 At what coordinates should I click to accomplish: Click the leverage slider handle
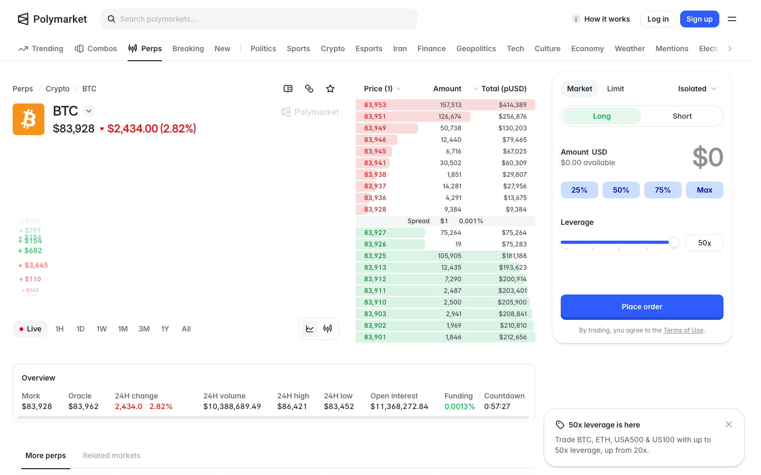(x=674, y=242)
